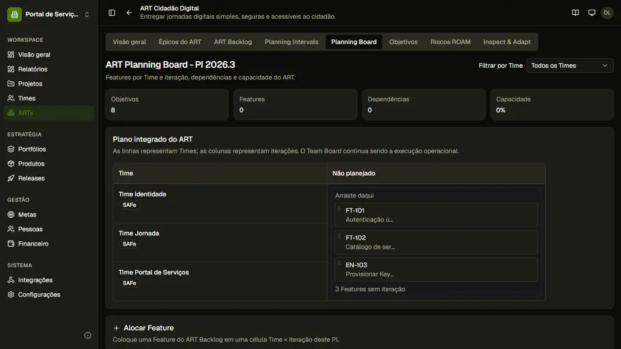
Task: Click the Capacidade 0% summary card
Action: [x=552, y=104]
